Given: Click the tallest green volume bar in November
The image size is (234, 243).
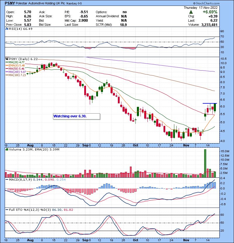Looking at the screenshot, I should click(205, 163).
